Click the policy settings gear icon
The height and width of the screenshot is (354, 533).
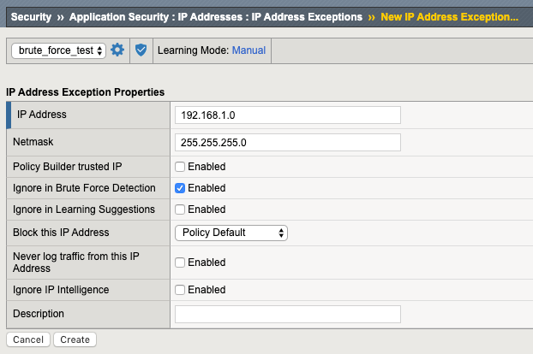(x=118, y=50)
